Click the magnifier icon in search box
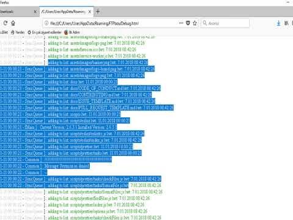 204,23
